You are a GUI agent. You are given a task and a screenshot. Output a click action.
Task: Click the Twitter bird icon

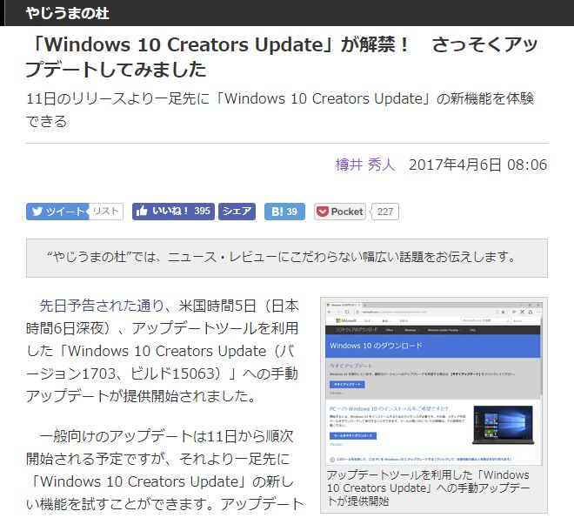tap(37, 212)
